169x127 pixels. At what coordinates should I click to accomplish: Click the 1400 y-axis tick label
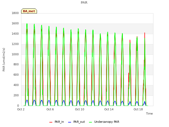click(15, 34)
